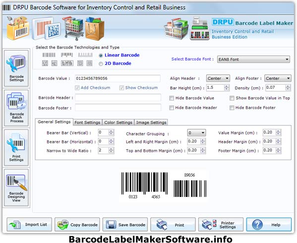Enable Hide Barcode Footer checkbox
The width and height of the screenshot is (297, 243).
pos(232,108)
